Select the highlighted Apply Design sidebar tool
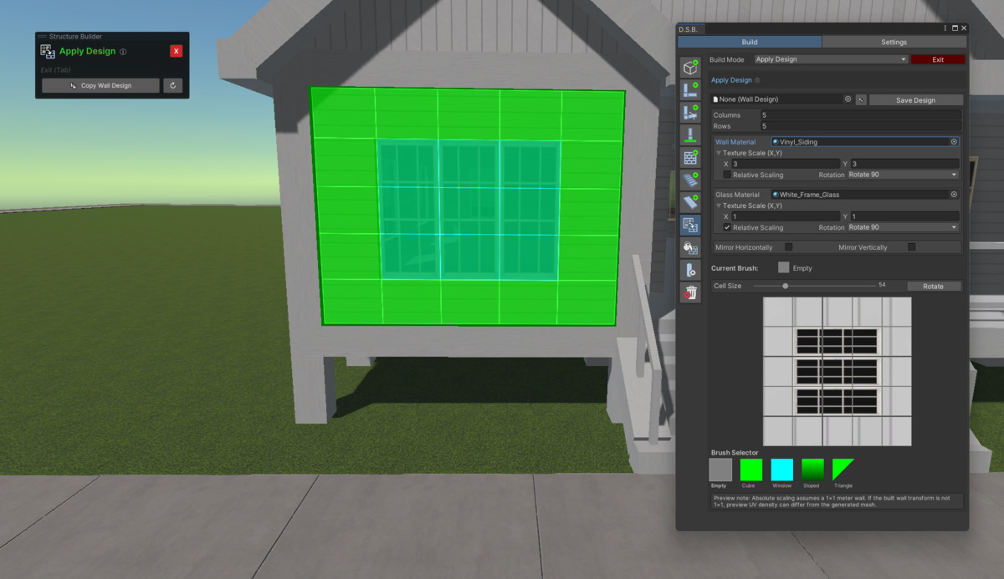 point(690,225)
